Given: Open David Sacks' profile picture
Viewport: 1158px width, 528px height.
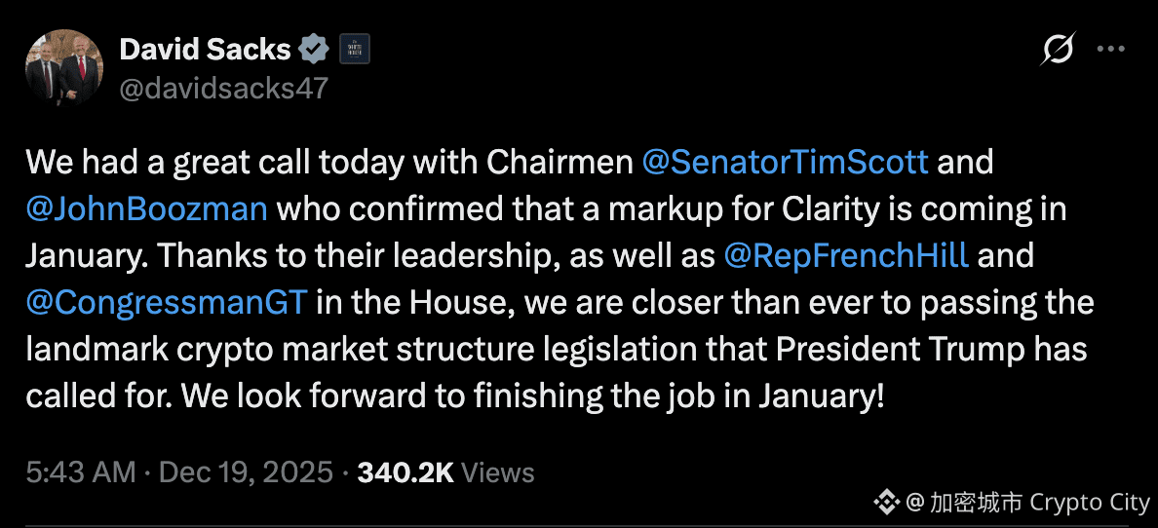Looking at the screenshot, I should (x=63, y=67).
